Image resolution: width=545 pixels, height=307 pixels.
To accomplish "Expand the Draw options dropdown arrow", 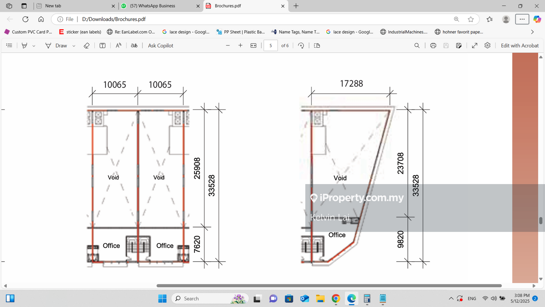I will [x=74, y=46].
